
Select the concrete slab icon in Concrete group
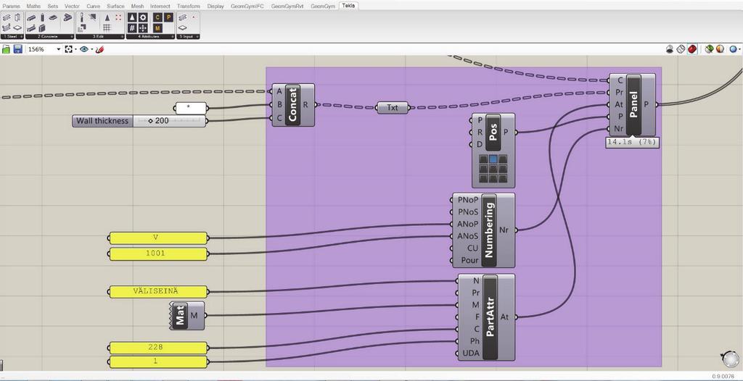tap(53, 17)
